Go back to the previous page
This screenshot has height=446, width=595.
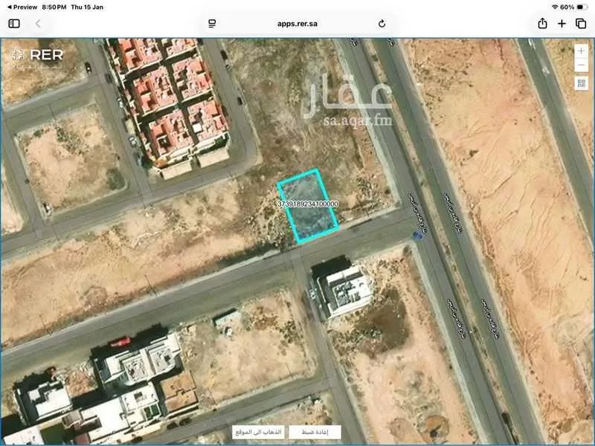[38, 24]
